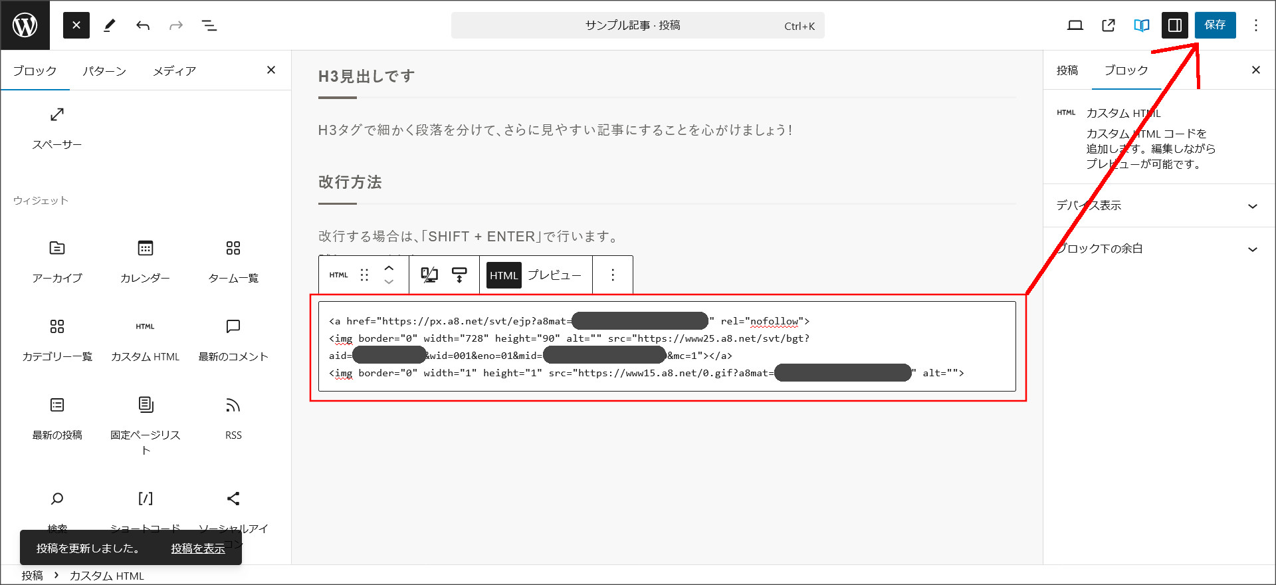Insert the カレンダー widget block
1276x585 pixels.
pyautogui.click(x=145, y=261)
